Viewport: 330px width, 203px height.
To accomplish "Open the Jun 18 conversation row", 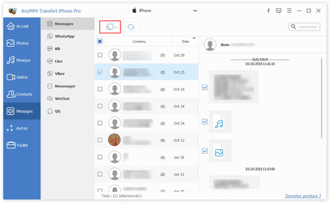I will point(146,157).
